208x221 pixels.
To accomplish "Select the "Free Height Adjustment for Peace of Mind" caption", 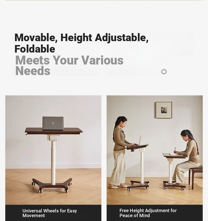I will click(148, 213).
